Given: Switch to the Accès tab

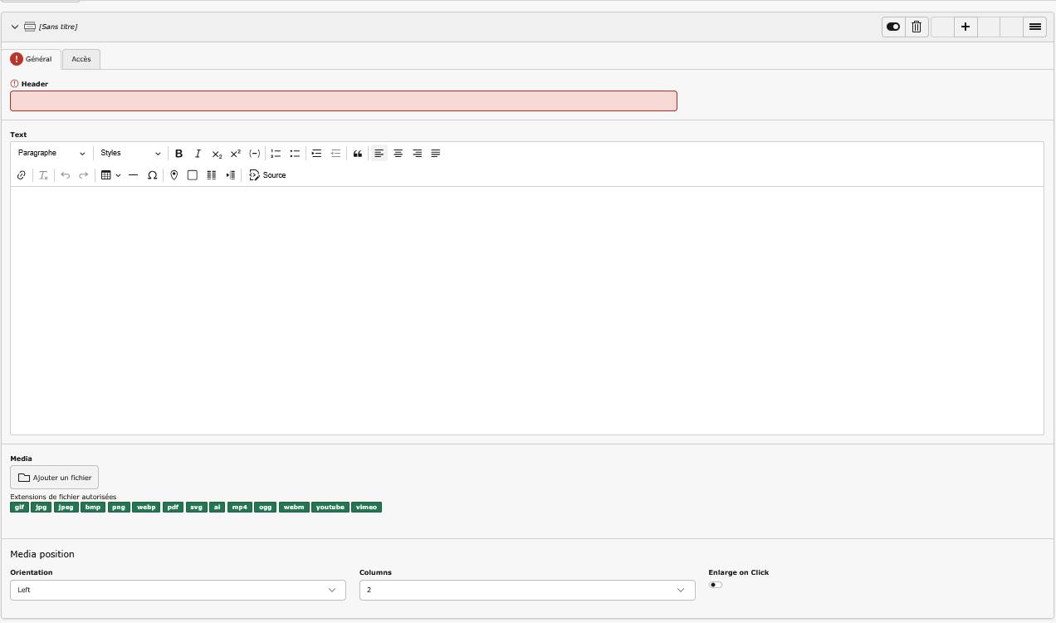Looking at the screenshot, I should [81, 59].
